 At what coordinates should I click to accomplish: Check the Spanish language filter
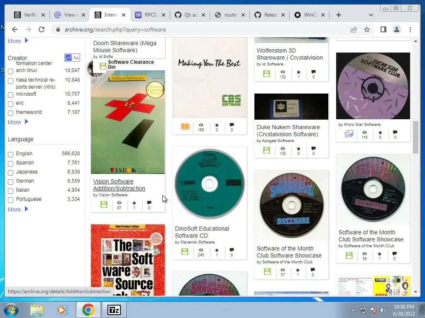(x=10, y=164)
